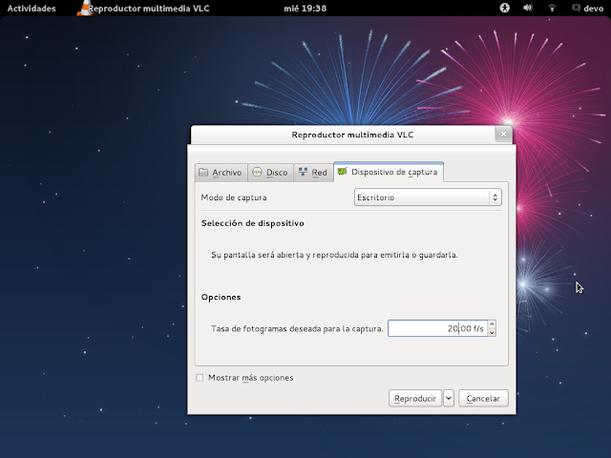Close the VLC dialog window

(x=503, y=135)
